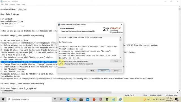This screenshot has width=181, height=102.
Task: Click the Notepad horizontal scroll right arrow
Action: click(x=177, y=93)
